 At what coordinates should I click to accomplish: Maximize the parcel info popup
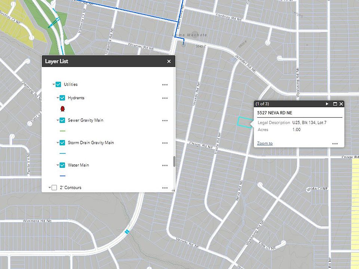(335, 104)
